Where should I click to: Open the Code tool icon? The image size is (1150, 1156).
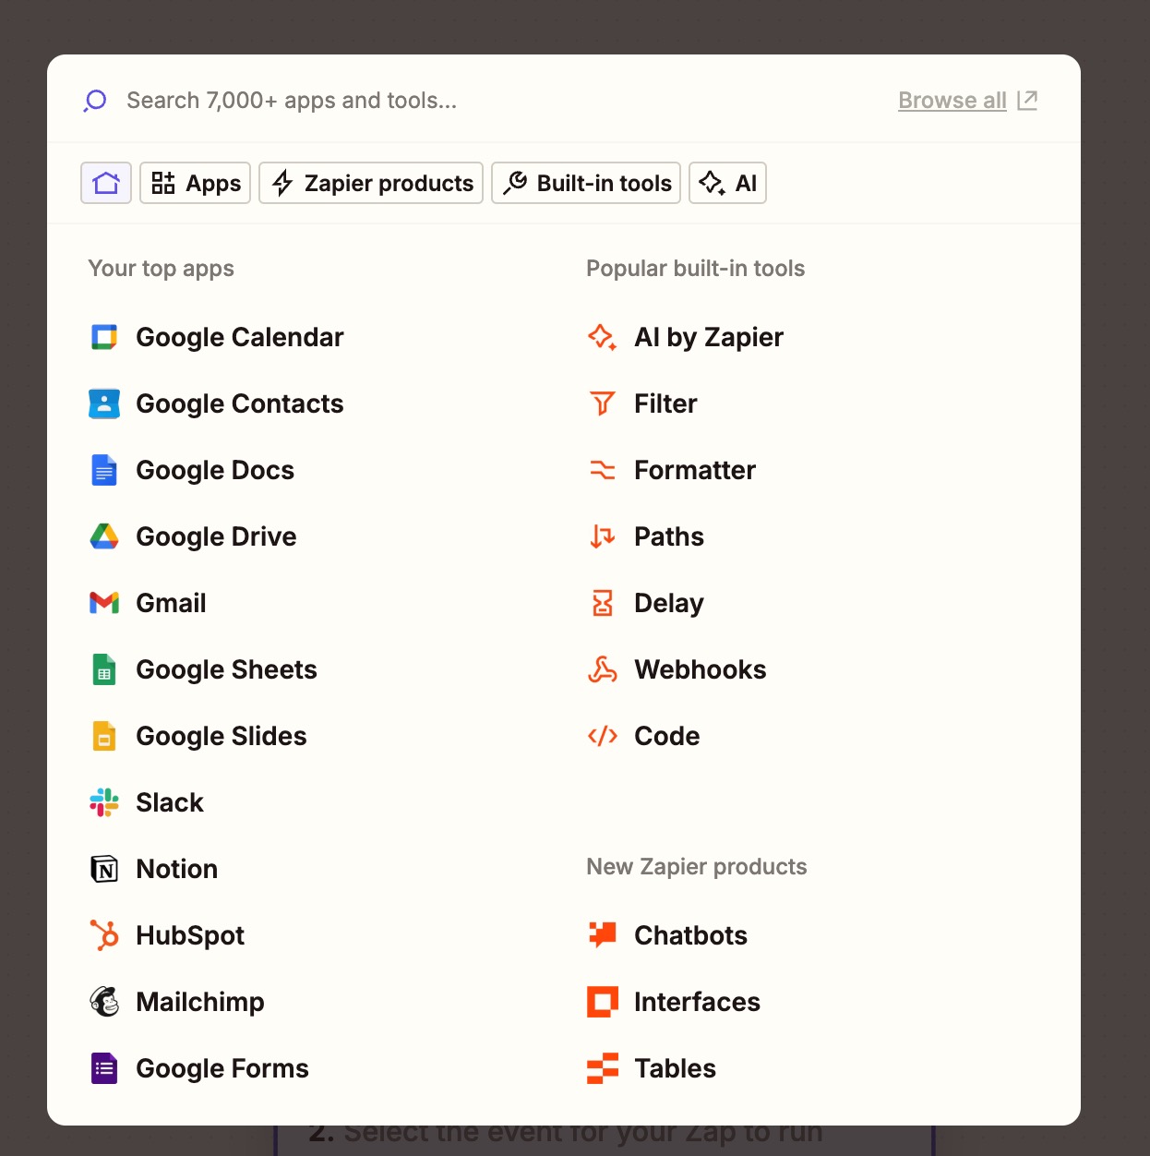(603, 736)
